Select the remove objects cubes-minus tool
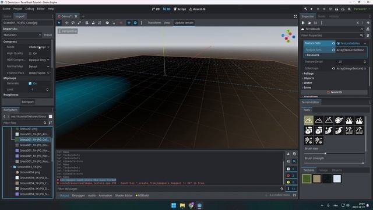The image size is (373, 210). (x=319, y=130)
